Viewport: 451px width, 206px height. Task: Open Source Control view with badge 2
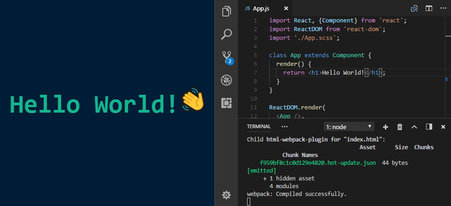pyautogui.click(x=227, y=58)
